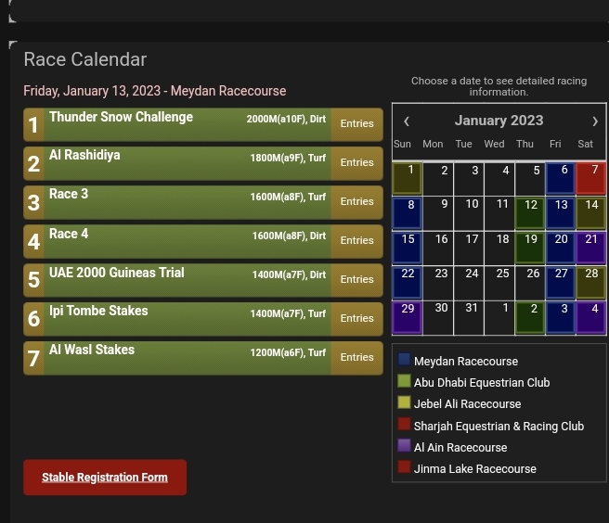The width and height of the screenshot is (609, 523).
Task: Click January 2 date cell
Action: (x=438, y=178)
